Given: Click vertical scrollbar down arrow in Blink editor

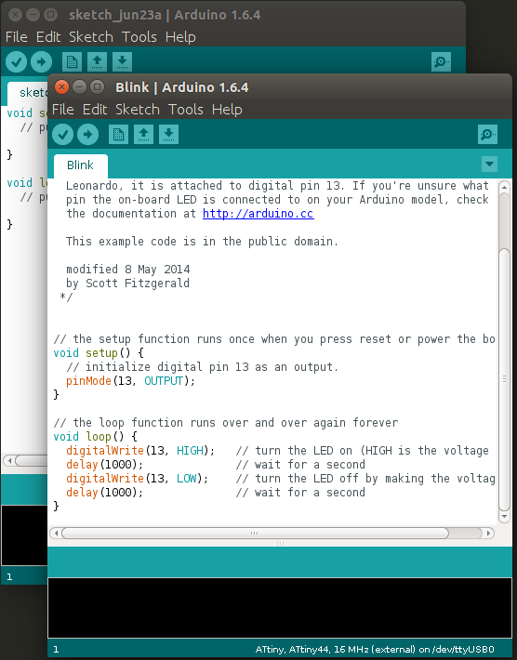Looking at the screenshot, I should [504, 517].
